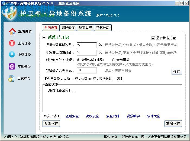Switch to the 系统设置 tab
The height and width of the screenshot is (141, 190).
51,28
